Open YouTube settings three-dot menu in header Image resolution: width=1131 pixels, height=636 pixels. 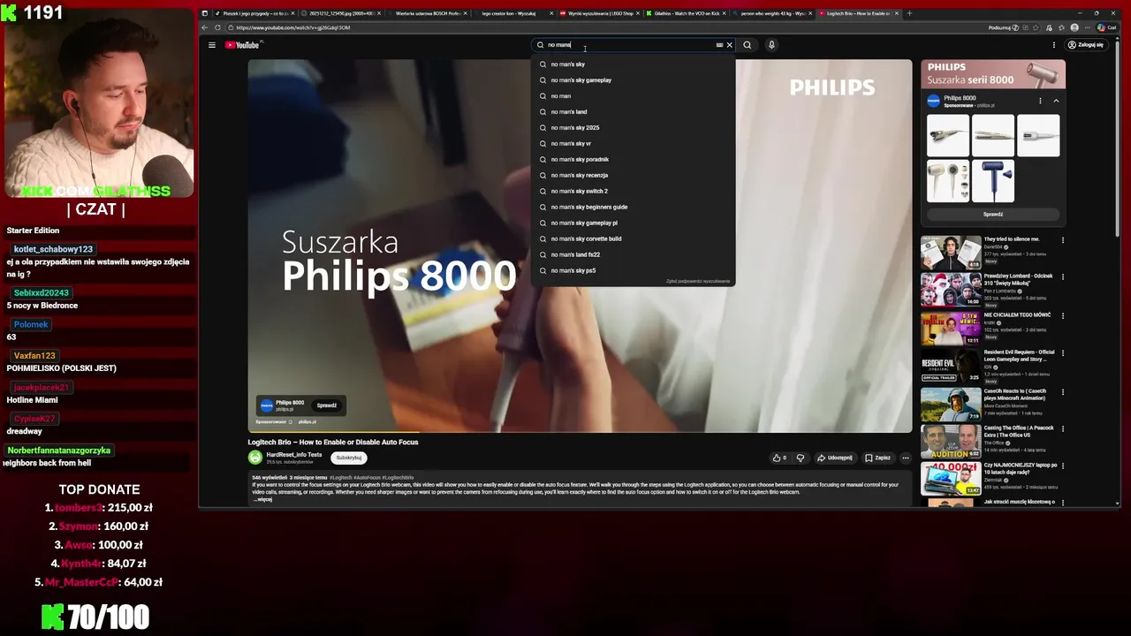tap(1053, 45)
